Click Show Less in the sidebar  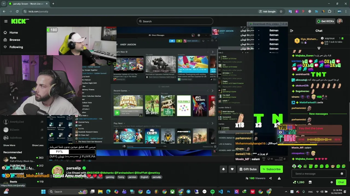[x=38, y=145]
